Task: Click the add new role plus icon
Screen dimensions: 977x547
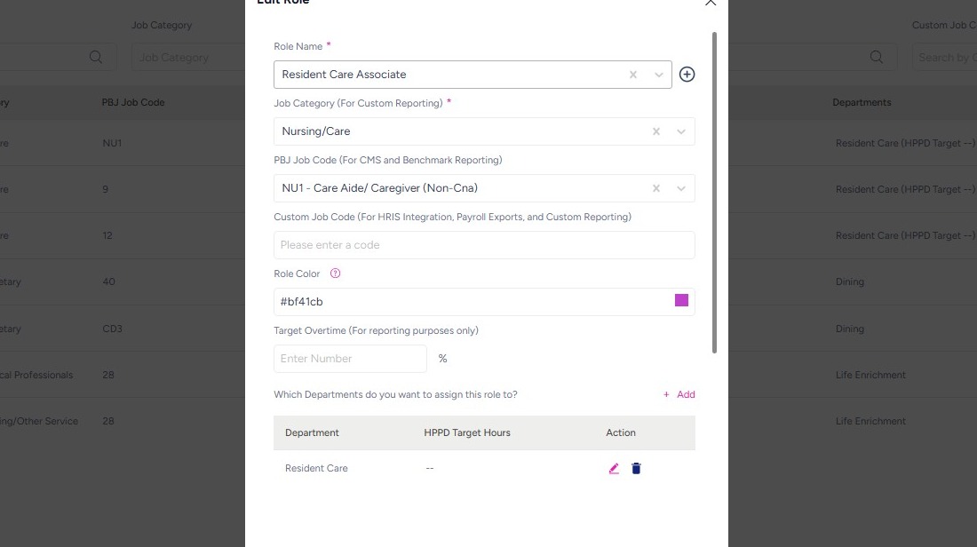Action: (687, 75)
